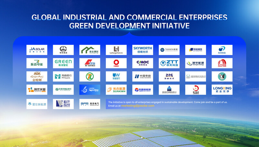This screenshot has height=147, width=259.
Task: Click the LONGKING logo
Action: [x=222, y=90]
